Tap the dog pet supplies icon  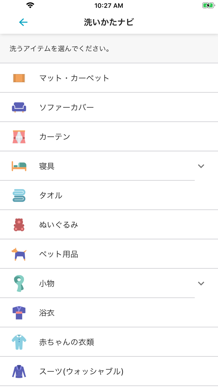19,254
